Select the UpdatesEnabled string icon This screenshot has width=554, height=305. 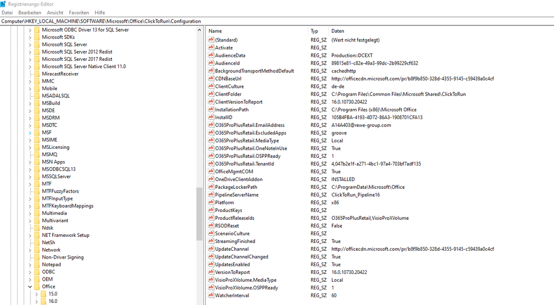point(211,265)
